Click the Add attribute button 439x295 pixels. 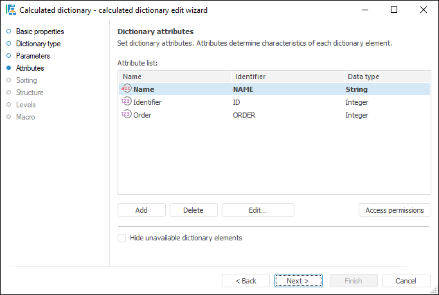pos(141,210)
